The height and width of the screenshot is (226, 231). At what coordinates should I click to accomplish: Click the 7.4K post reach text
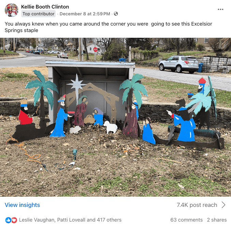pos(197,205)
